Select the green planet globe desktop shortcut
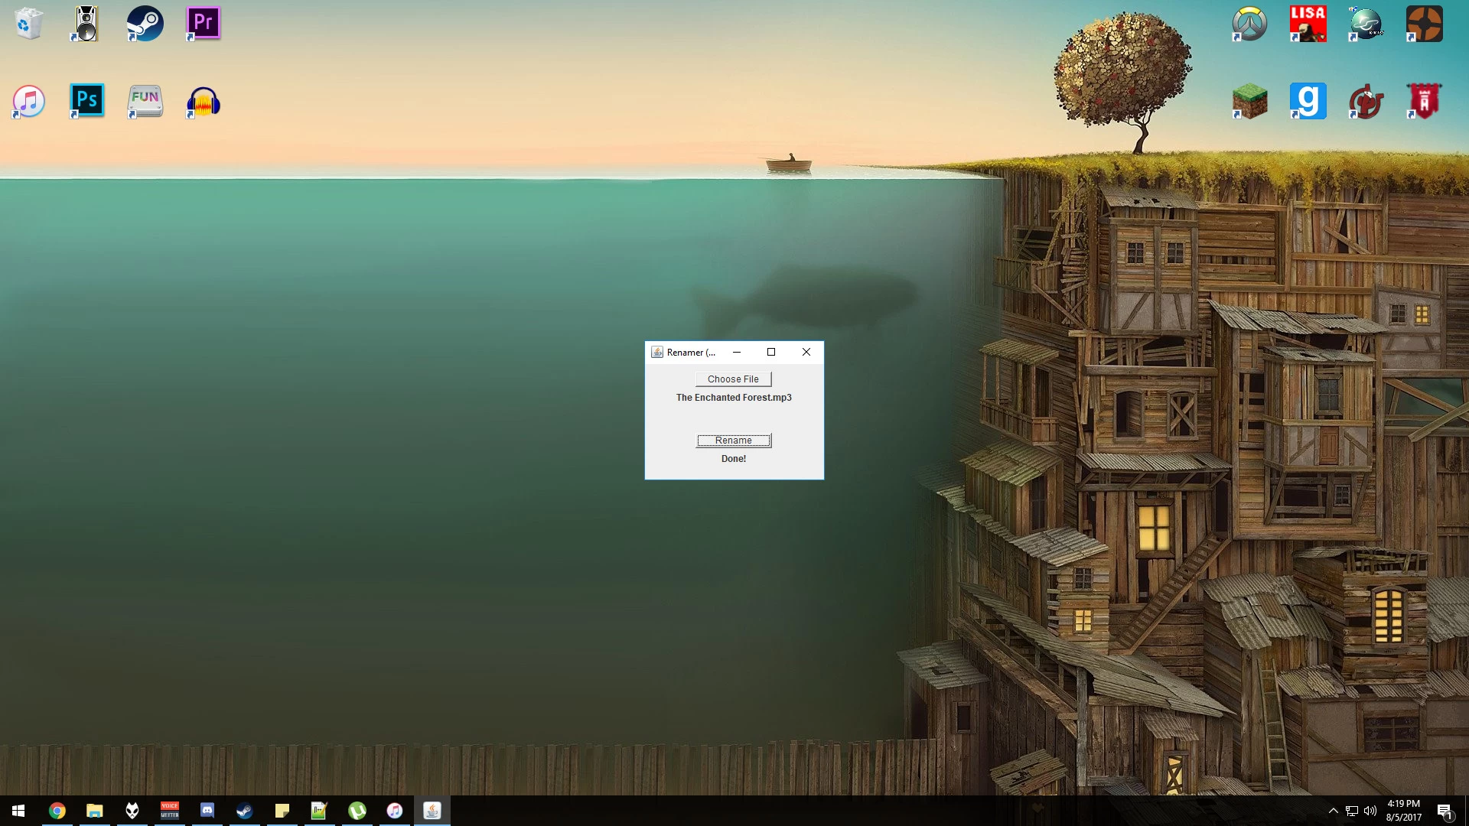This screenshot has width=1469, height=826. click(x=1366, y=23)
